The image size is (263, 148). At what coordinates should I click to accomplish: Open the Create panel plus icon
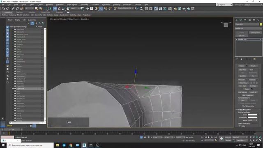tap(237, 20)
